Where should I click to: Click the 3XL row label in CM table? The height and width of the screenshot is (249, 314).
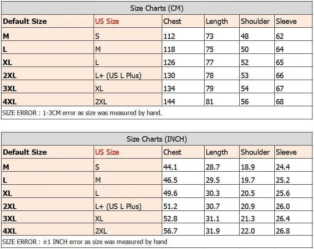coord(10,89)
